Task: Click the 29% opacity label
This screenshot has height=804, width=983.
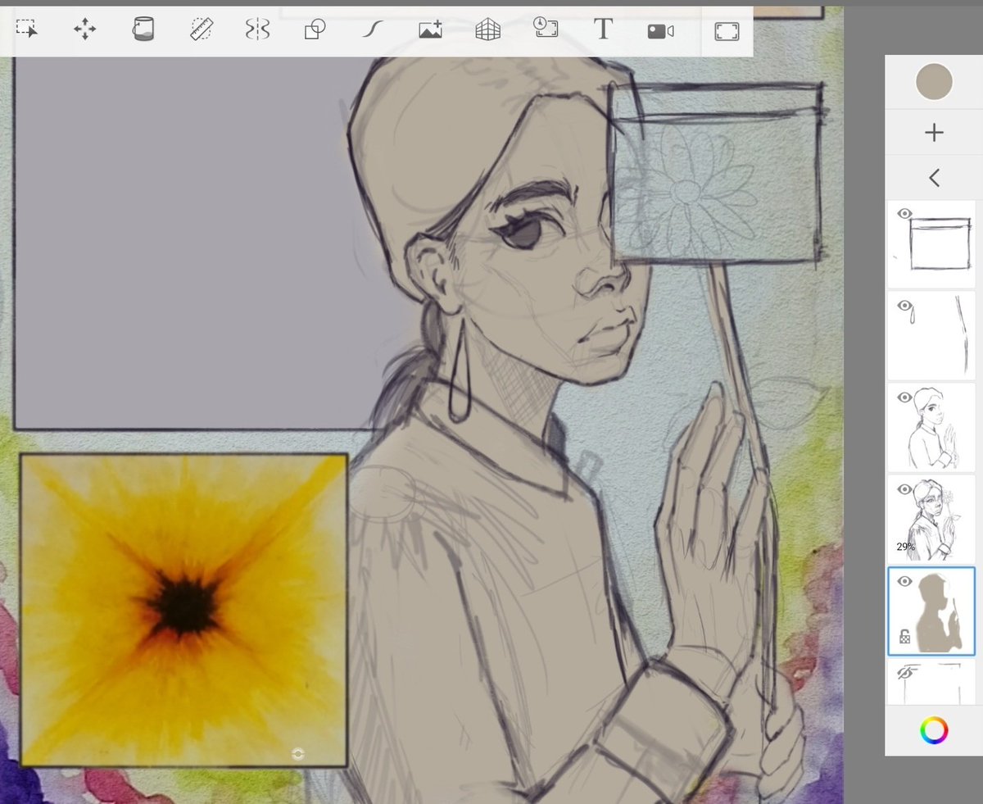Action: point(905,547)
